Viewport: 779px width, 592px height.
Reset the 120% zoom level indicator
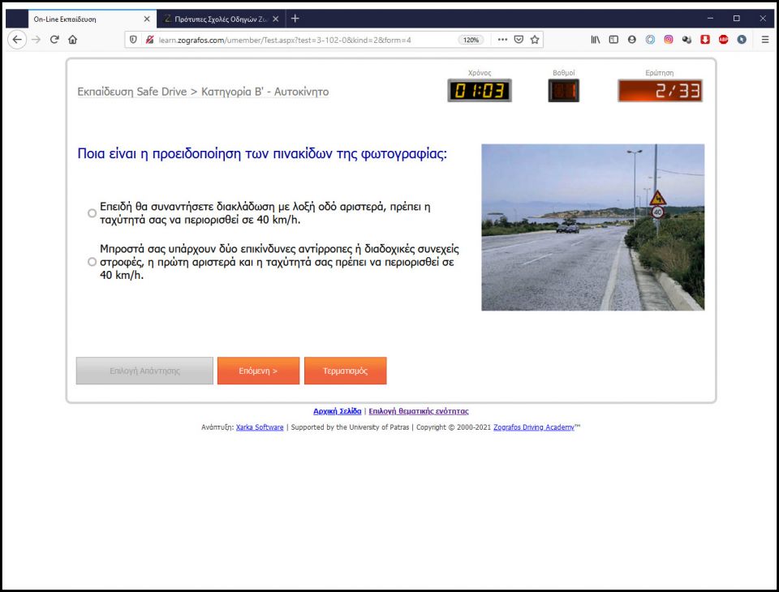(x=471, y=40)
